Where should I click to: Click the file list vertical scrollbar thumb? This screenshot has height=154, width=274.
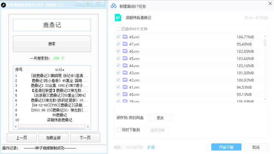point(265,43)
